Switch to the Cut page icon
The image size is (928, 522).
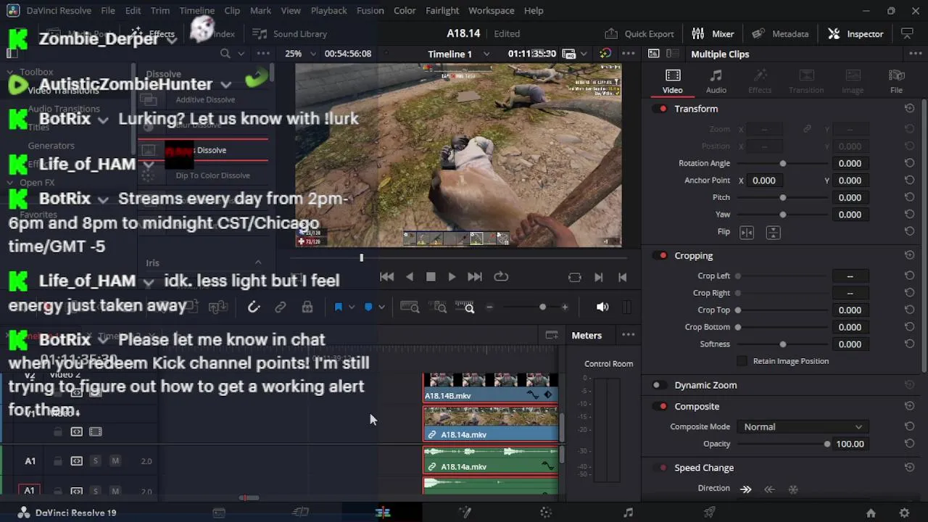pos(301,513)
